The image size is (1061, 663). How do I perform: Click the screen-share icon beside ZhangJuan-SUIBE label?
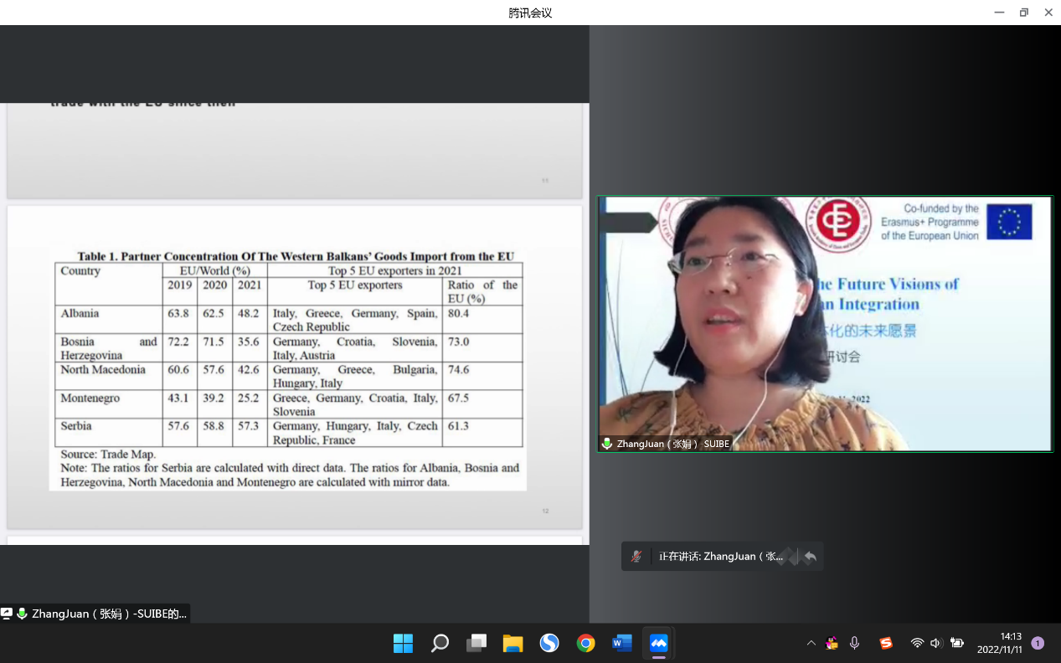click(7, 614)
